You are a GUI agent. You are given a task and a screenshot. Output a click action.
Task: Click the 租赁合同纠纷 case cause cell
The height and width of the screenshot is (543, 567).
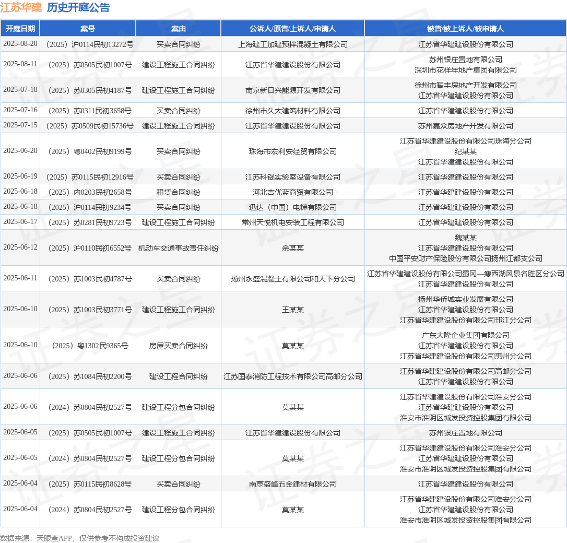pos(178,192)
